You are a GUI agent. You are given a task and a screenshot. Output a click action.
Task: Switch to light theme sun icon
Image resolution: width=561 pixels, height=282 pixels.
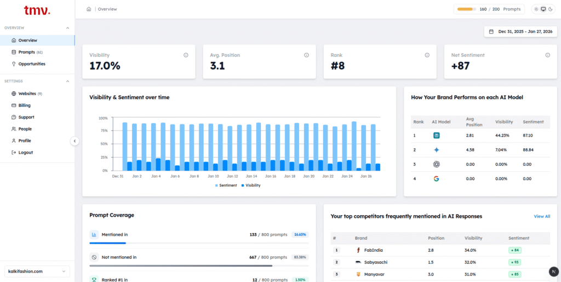pyautogui.click(x=536, y=9)
